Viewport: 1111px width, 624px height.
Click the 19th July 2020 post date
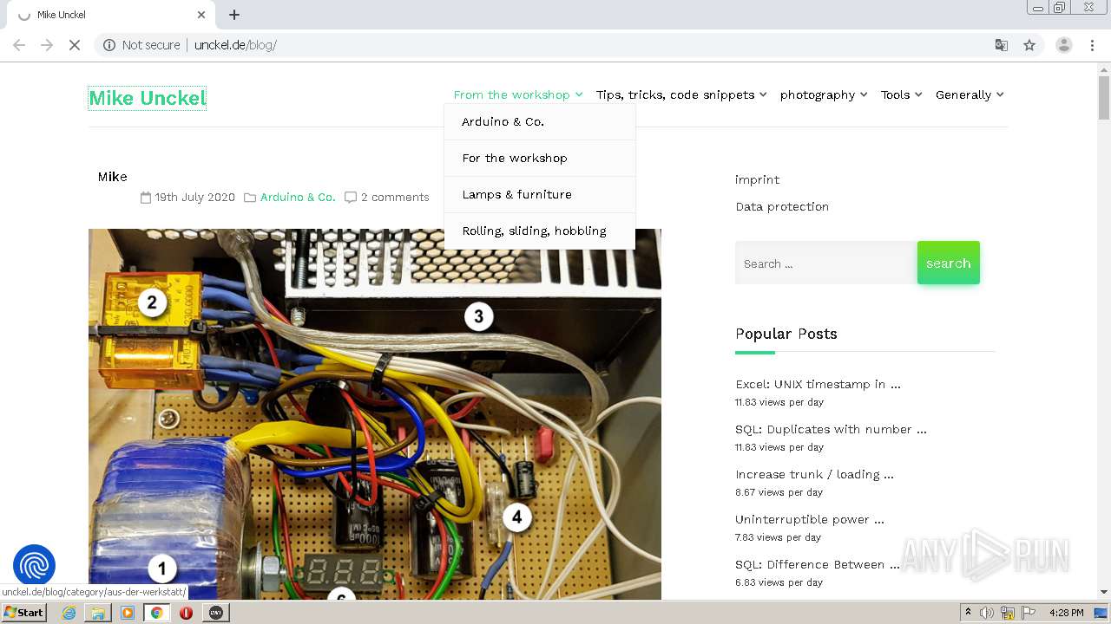point(195,198)
